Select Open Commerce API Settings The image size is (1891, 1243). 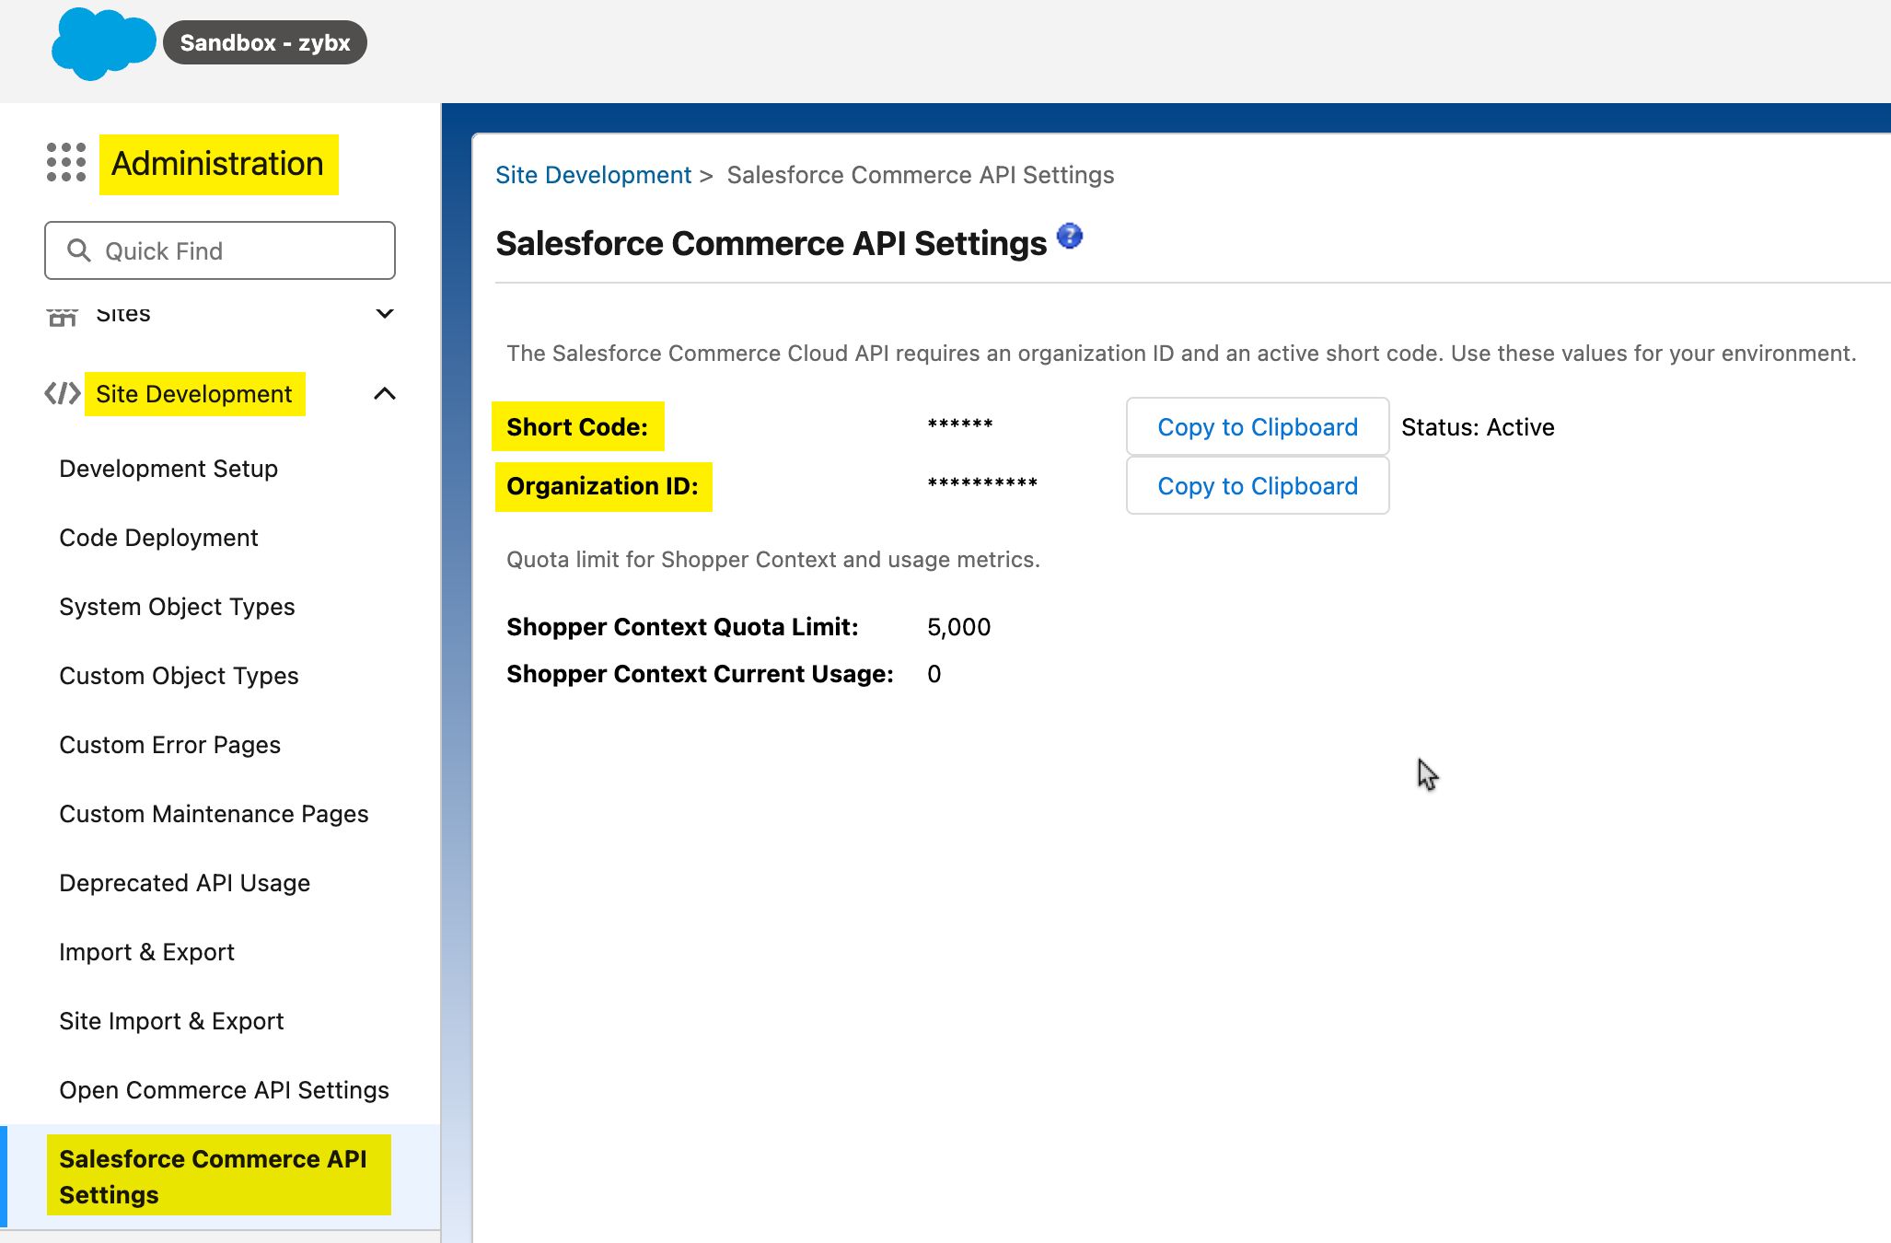[223, 1089]
